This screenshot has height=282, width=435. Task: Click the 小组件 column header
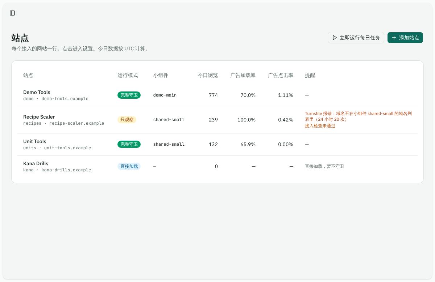[x=161, y=75]
